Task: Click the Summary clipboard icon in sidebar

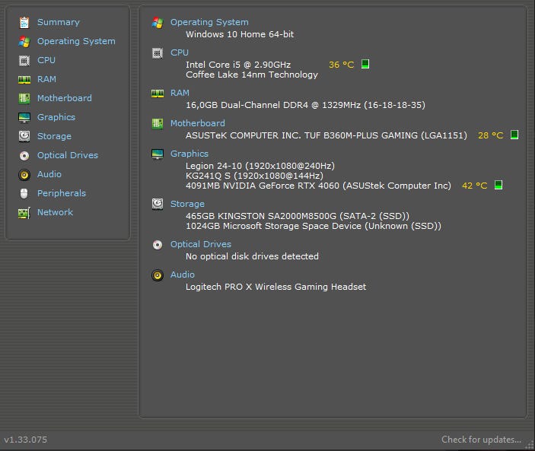Action: click(x=24, y=23)
